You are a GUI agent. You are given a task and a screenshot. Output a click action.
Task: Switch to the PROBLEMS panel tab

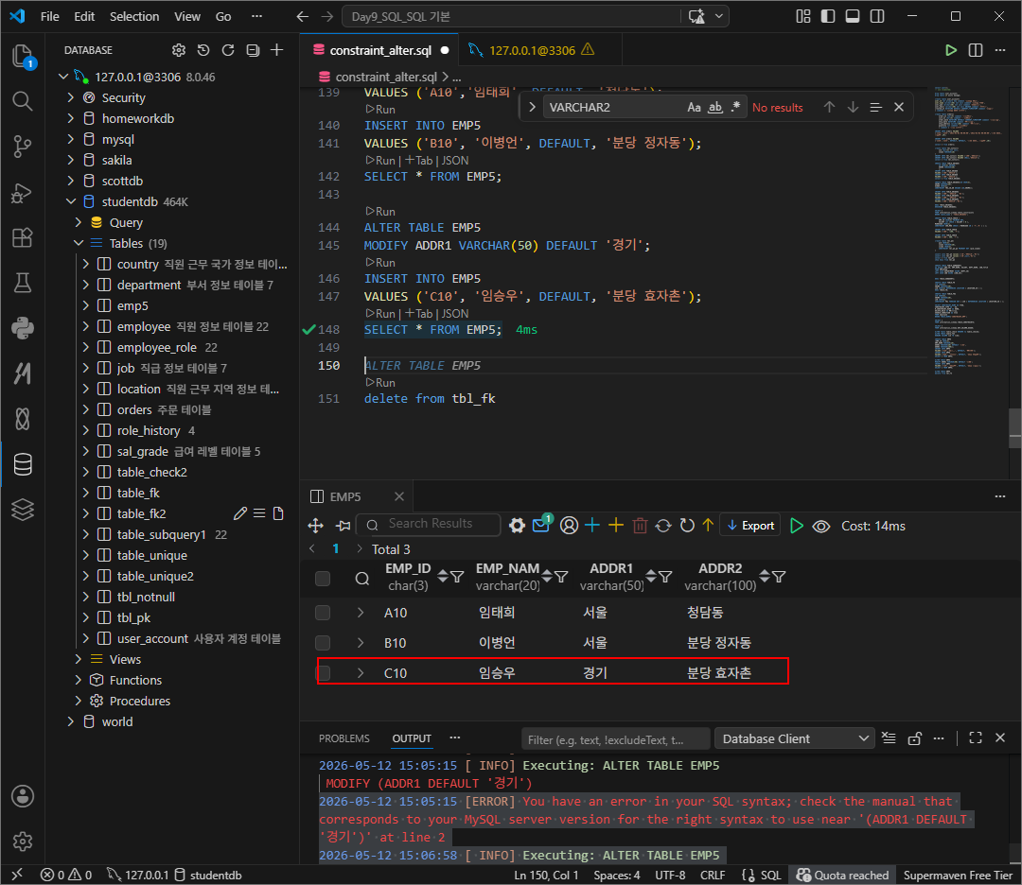click(x=344, y=738)
